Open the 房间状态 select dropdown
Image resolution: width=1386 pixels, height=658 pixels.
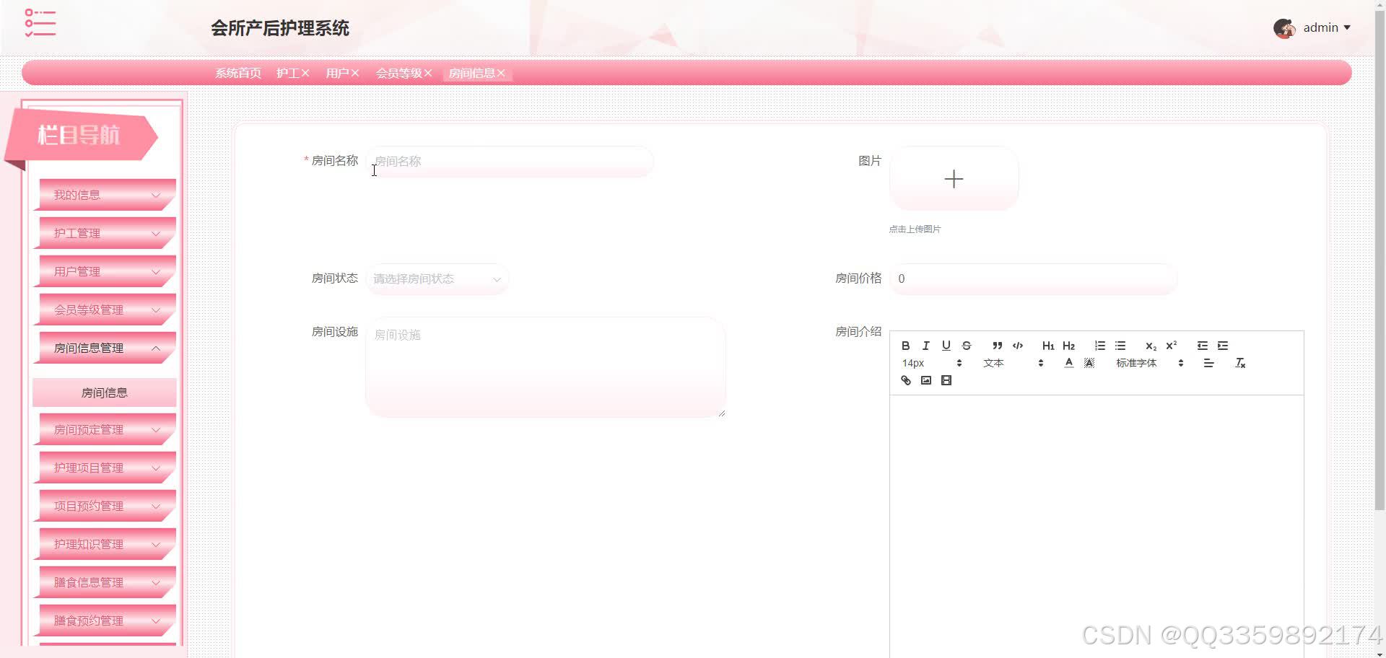click(x=437, y=278)
